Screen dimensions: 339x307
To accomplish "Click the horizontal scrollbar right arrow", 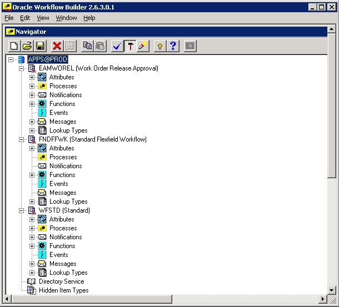I will tap(323, 299).
